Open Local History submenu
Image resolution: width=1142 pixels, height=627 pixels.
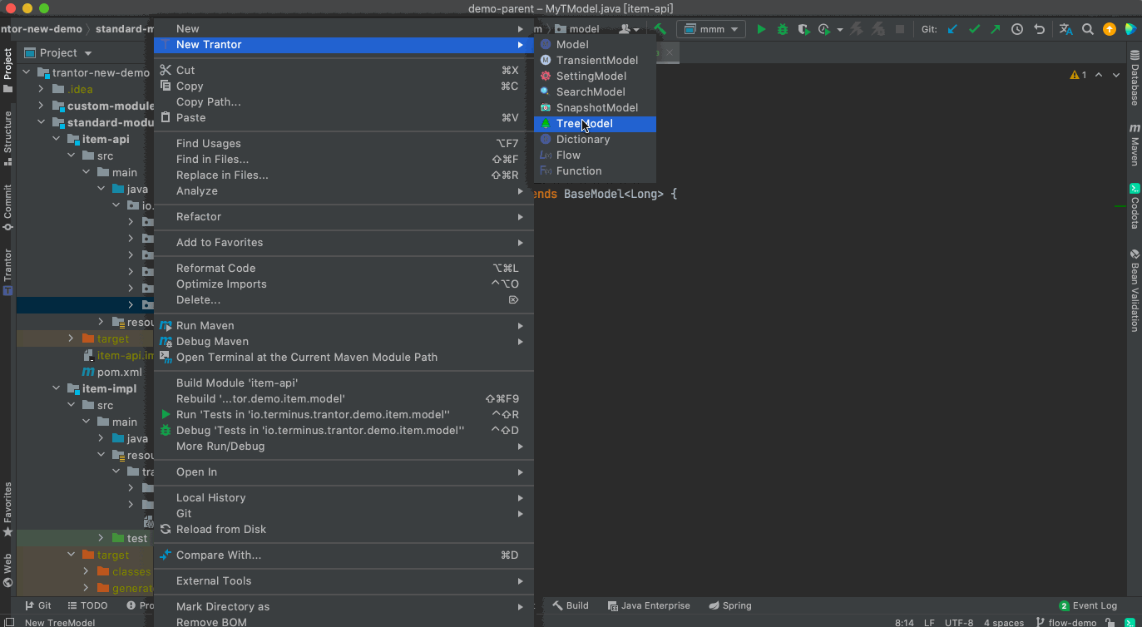pyautogui.click(x=344, y=497)
